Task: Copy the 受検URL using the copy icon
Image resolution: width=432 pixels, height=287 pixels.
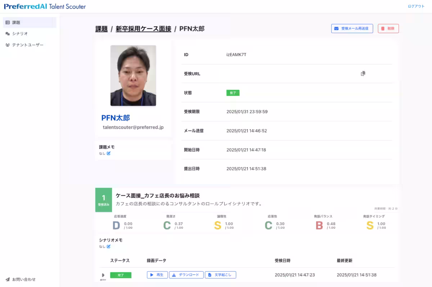Action: pos(363,73)
